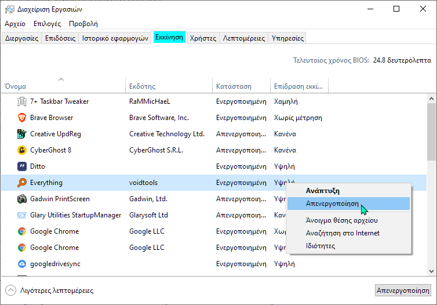Click publisher Brave Software, Inc. cell

click(x=159, y=118)
